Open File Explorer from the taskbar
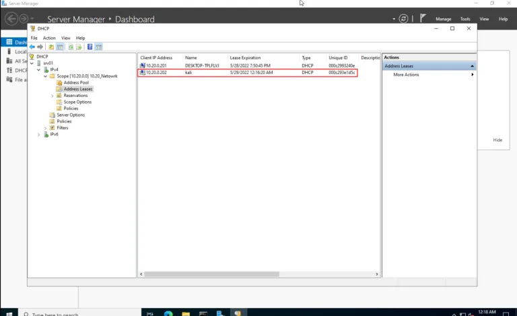Image resolution: width=517 pixels, height=316 pixels. pos(186,313)
